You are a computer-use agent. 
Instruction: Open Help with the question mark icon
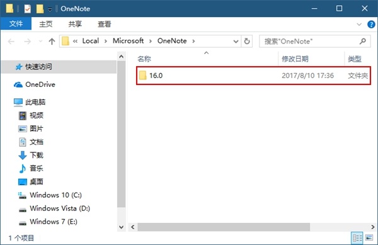click(x=371, y=24)
